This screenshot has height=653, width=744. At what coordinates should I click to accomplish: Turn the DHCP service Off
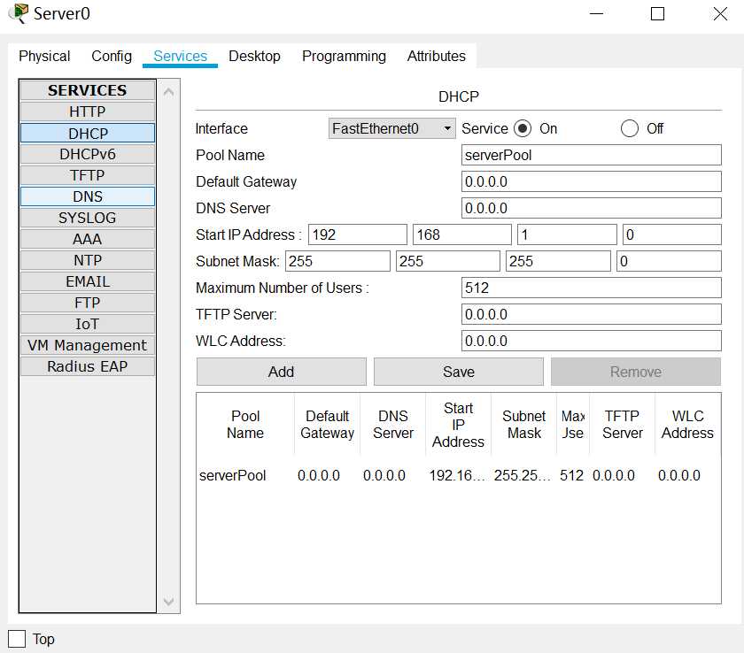pyautogui.click(x=629, y=128)
